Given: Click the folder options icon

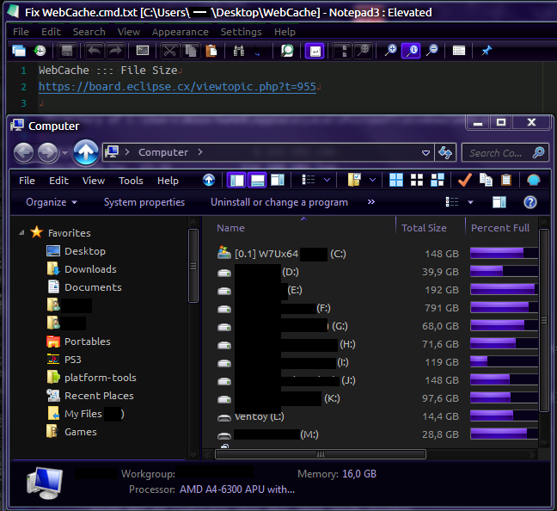Looking at the screenshot, I should coord(354,180).
